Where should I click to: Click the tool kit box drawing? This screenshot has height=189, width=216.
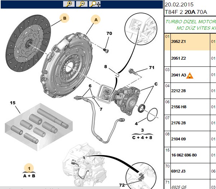(x=39, y=127)
